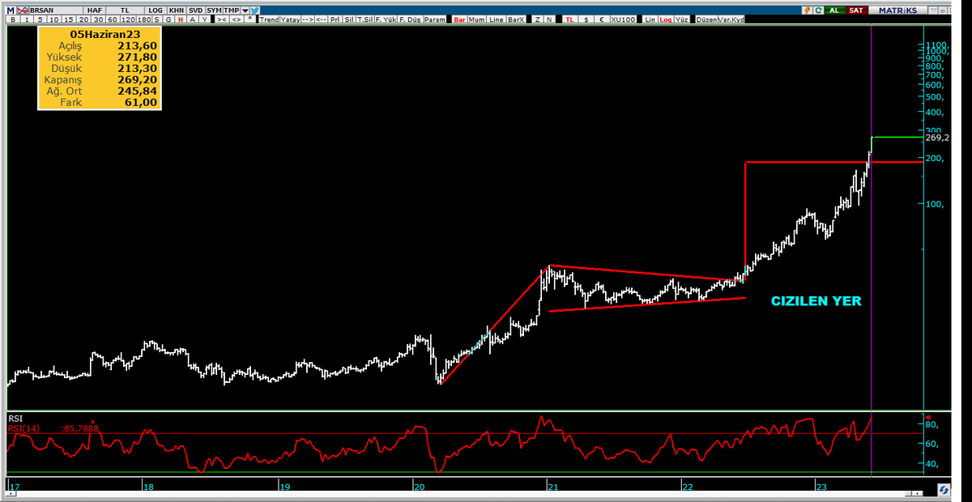Select the 'S' period button
This screenshot has width=972, height=502.
pyautogui.click(x=156, y=19)
